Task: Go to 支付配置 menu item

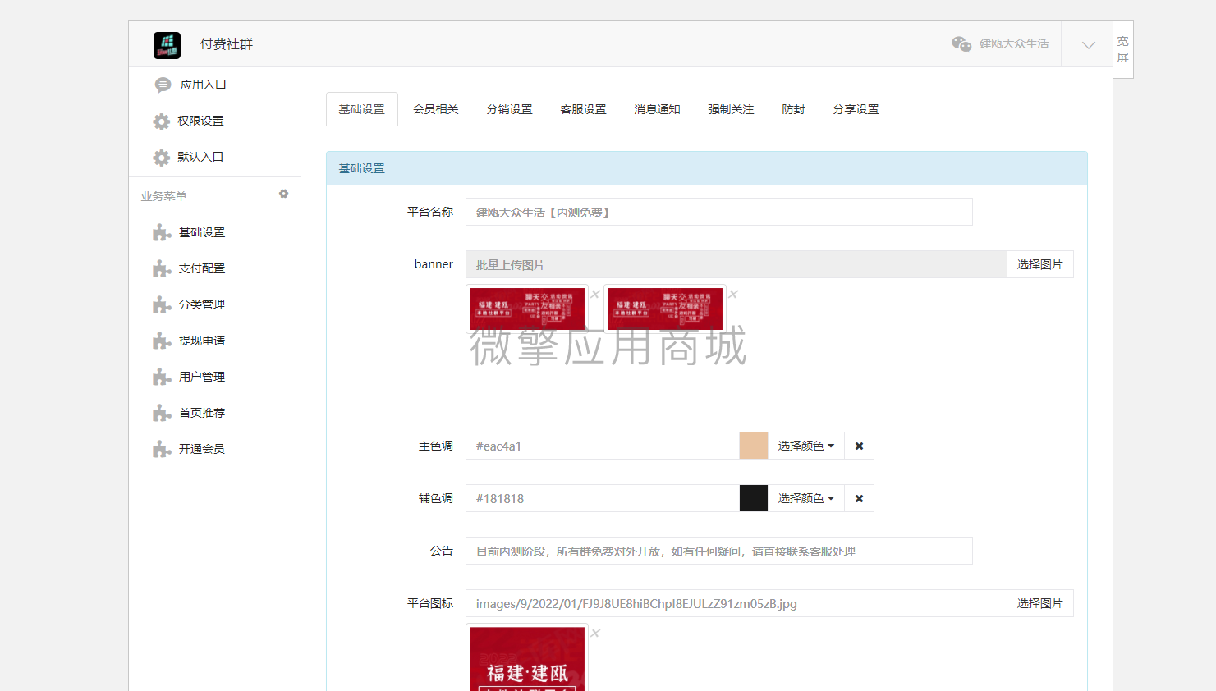Action: (x=202, y=268)
